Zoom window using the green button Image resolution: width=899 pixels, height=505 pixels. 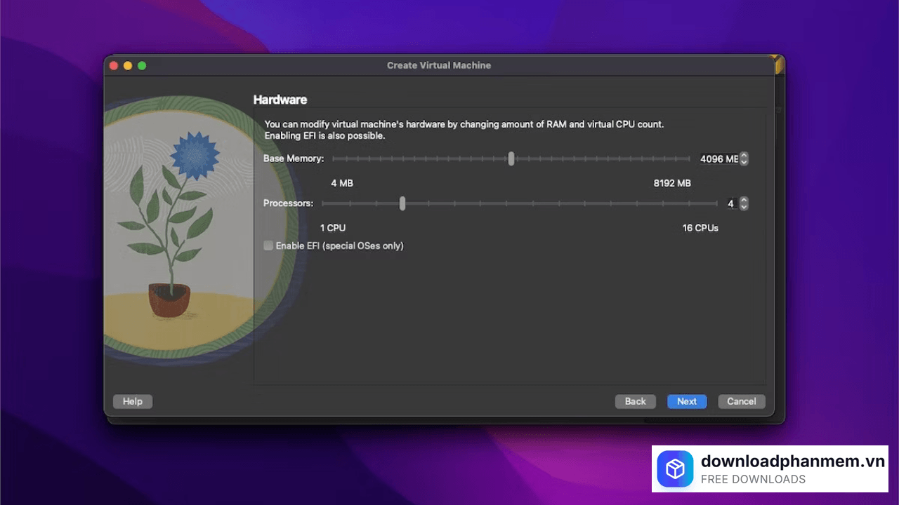(142, 65)
